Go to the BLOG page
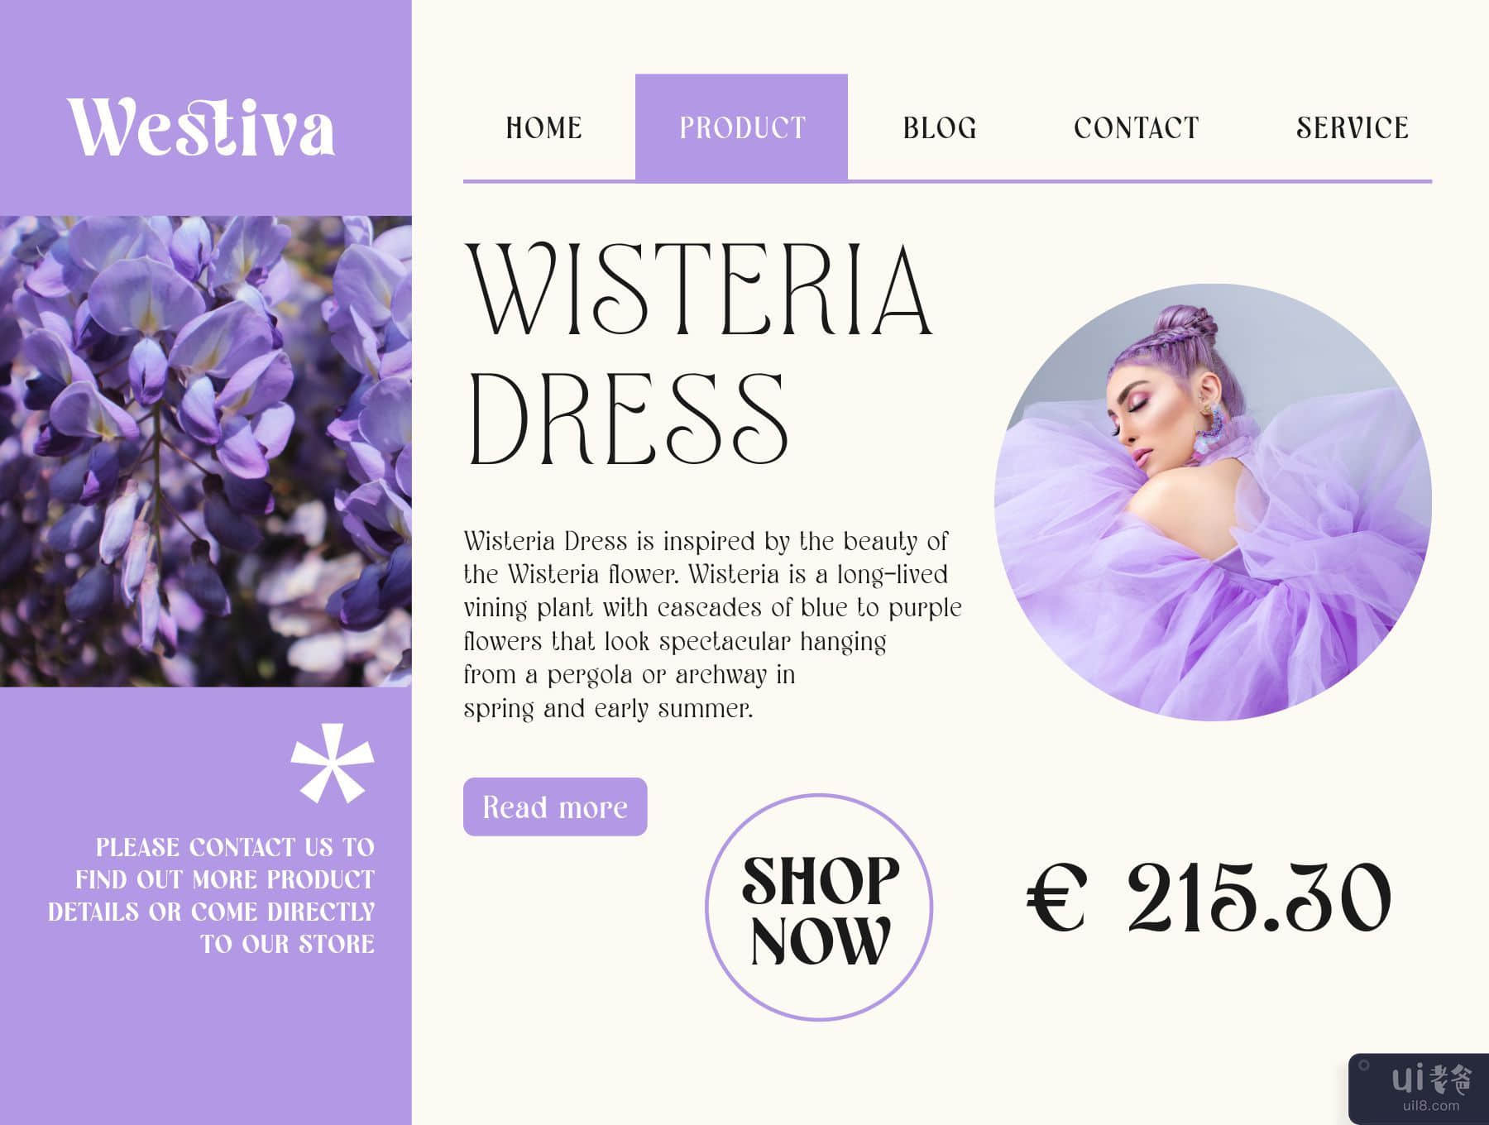Image resolution: width=1489 pixels, height=1125 pixels. pyautogui.click(x=940, y=128)
